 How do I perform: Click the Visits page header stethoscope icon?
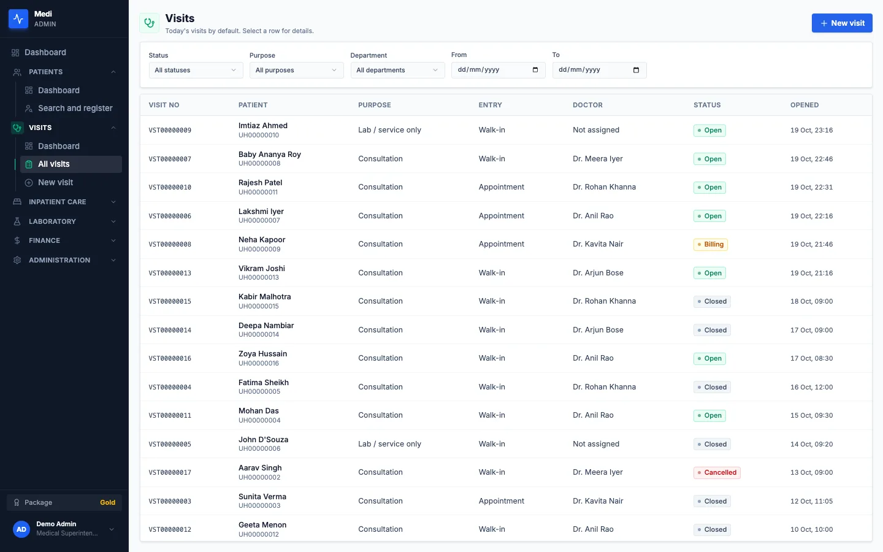point(149,23)
